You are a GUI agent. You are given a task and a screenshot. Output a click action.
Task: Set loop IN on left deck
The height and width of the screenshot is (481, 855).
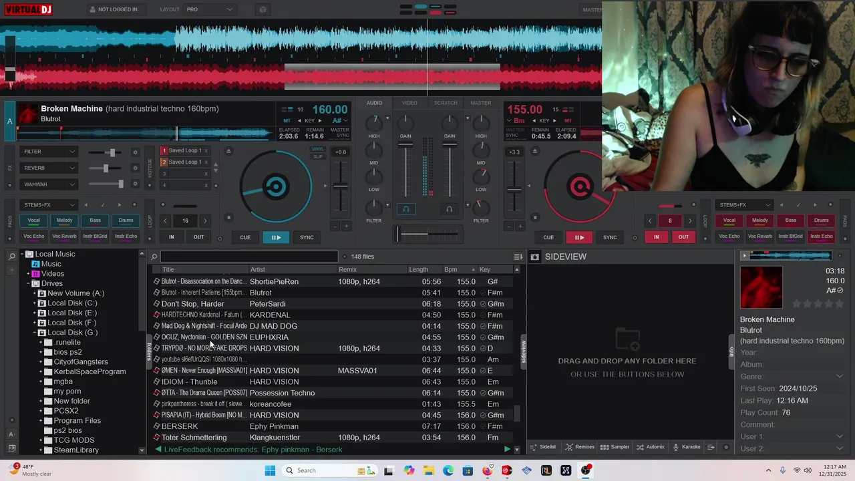172,237
